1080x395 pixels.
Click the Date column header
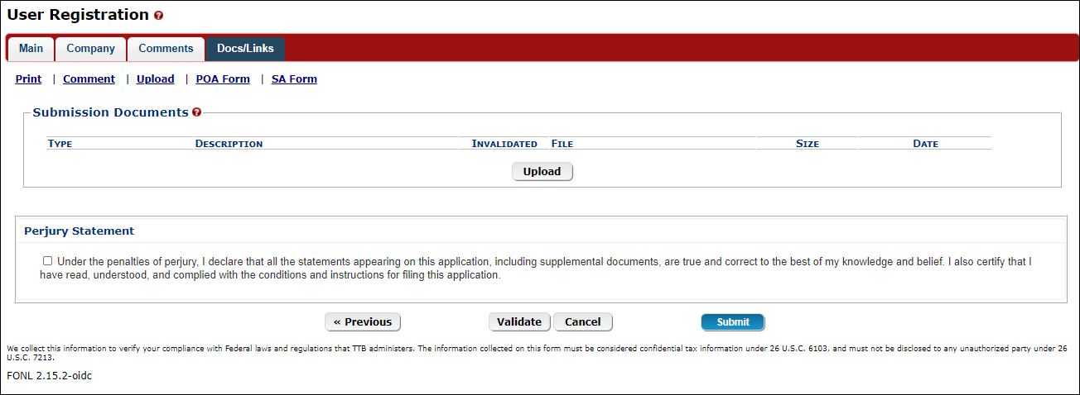[x=926, y=144]
